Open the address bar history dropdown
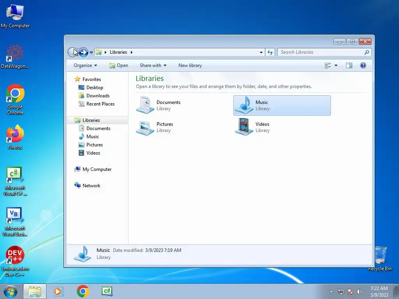The width and height of the screenshot is (399, 299). tap(261, 52)
